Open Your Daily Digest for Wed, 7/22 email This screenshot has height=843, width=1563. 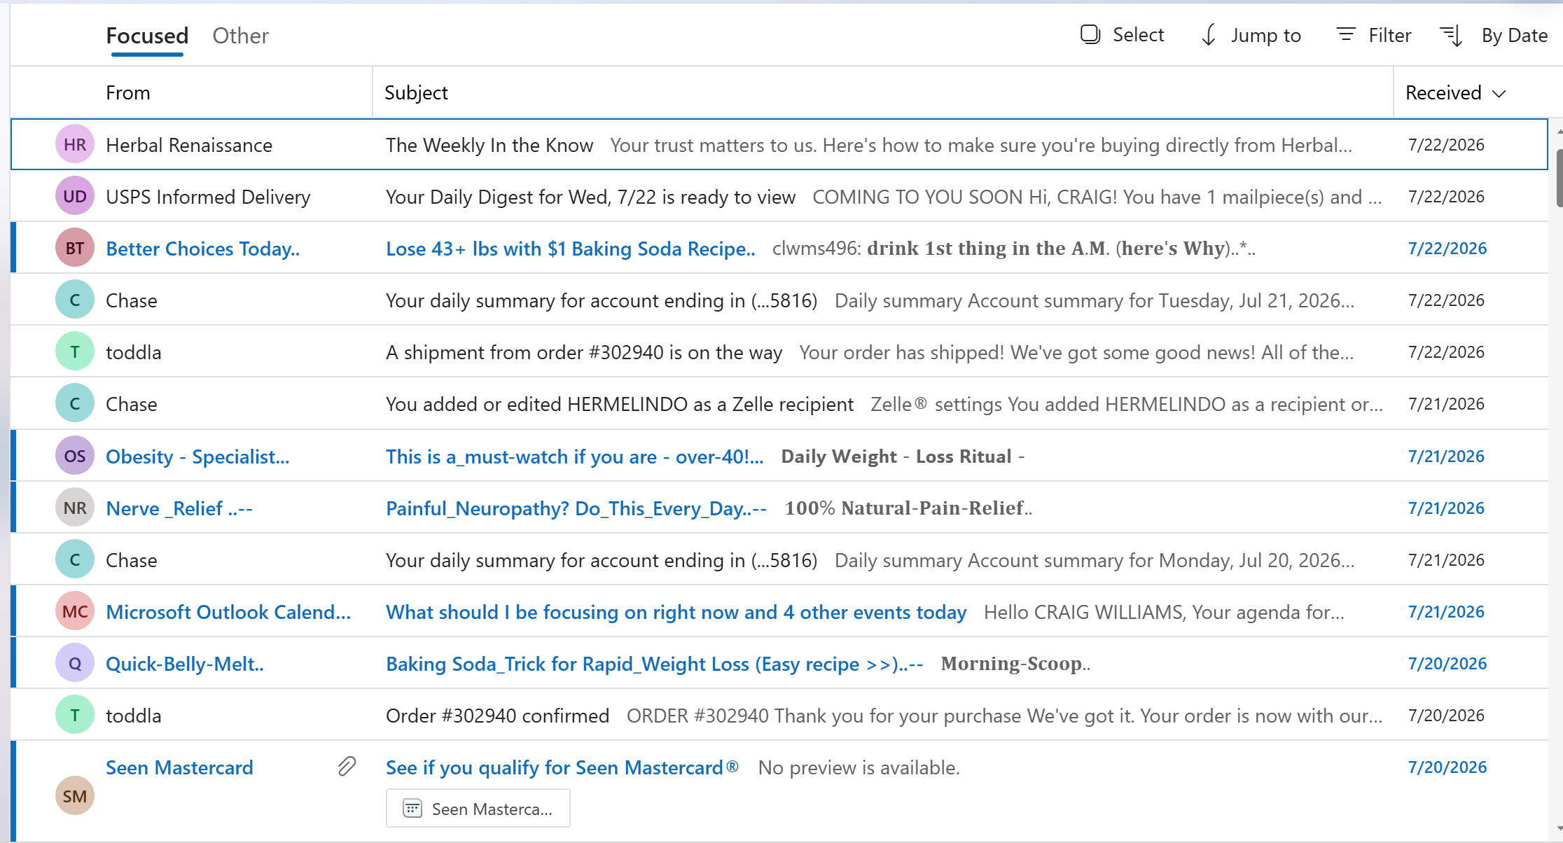pos(779,196)
